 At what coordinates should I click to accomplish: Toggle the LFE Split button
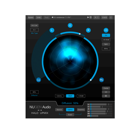pyautogui.click(x=106, y=44)
